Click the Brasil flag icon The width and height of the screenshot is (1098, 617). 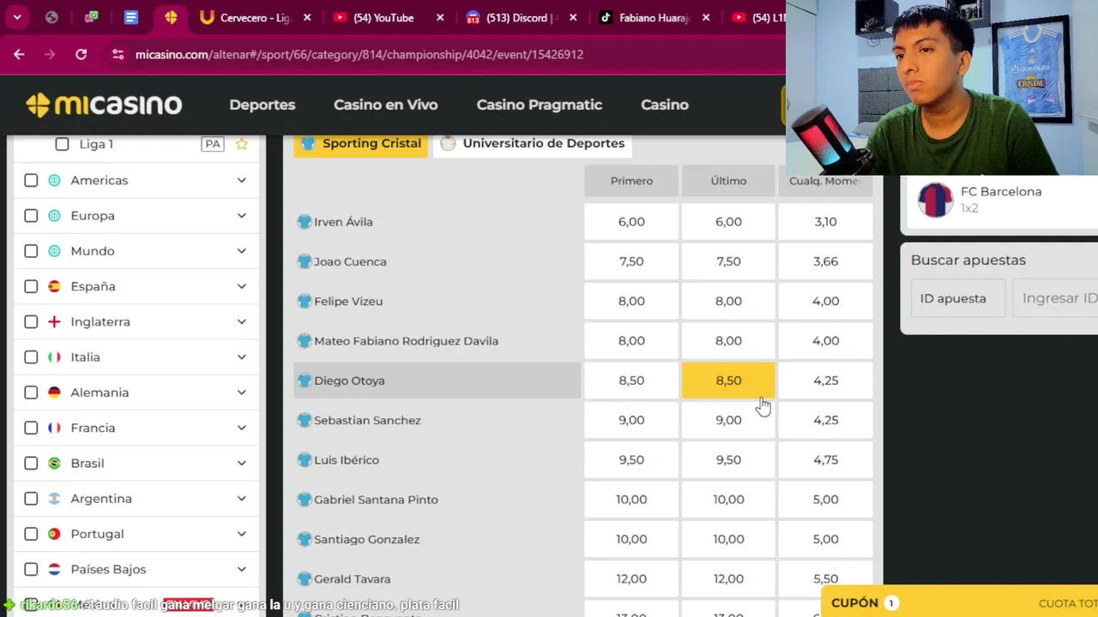pos(54,463)
